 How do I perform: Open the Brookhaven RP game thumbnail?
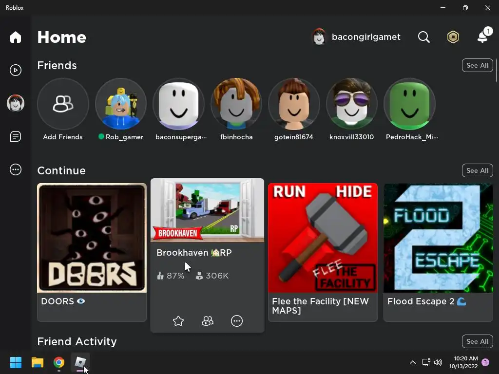pos(207,210)
